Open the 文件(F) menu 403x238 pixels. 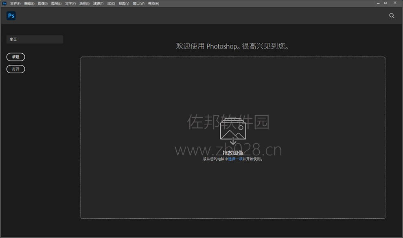pos(15,3)
